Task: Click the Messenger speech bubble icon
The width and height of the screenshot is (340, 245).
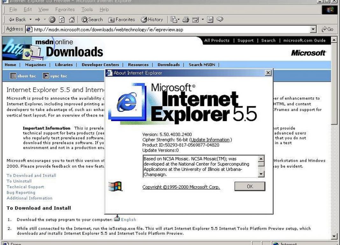Action: pos(220,19)
